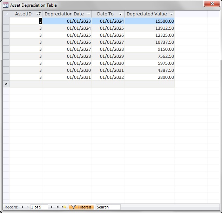Screen dimensions: 222x213
Task: Select the Depreciated Value column header
Action: coord(147,14)
